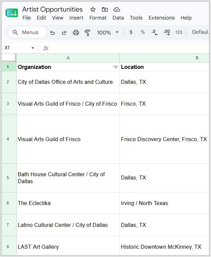
Task: Select row 6 header
Action: (9, 203)
